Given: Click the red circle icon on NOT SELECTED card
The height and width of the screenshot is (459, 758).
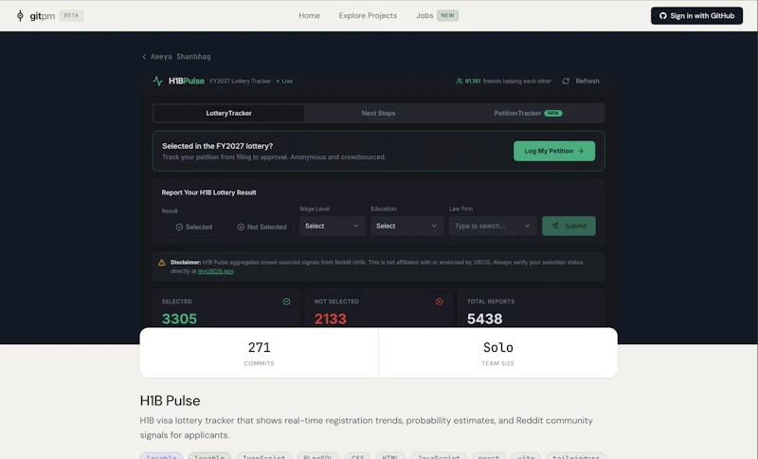Looking at the screenshot, I should tap(440, 302).
